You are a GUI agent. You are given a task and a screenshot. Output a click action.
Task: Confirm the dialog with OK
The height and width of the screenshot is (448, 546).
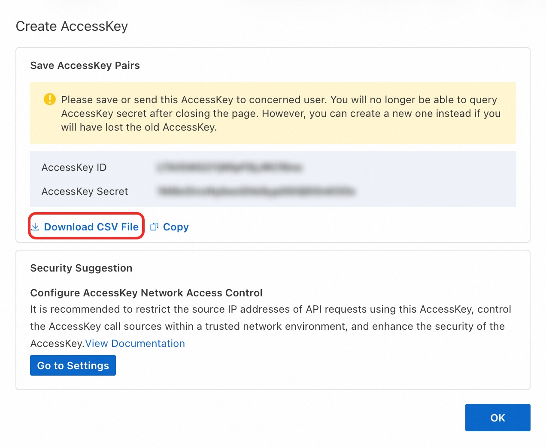[x=497, y=418]
